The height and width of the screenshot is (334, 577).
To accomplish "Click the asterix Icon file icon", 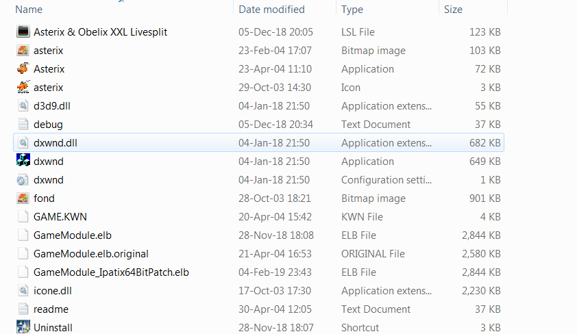I will (23, 87).
